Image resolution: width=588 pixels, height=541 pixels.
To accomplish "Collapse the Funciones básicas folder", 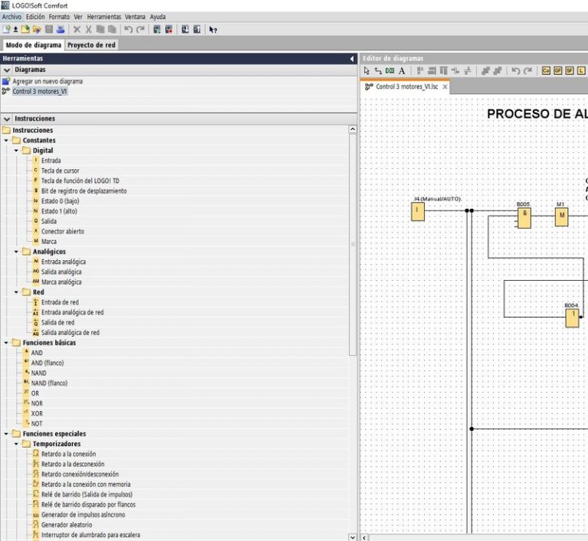I will tap(7, 343).
